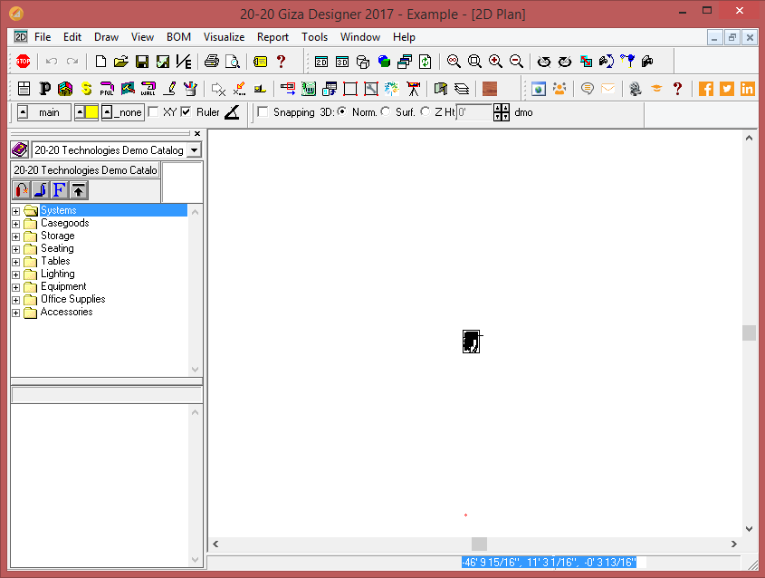The height and width of the screenshot is (578, 765).
Task: Select the WALL tool icon
Action: pyautogui.click(x=148, y=89)
